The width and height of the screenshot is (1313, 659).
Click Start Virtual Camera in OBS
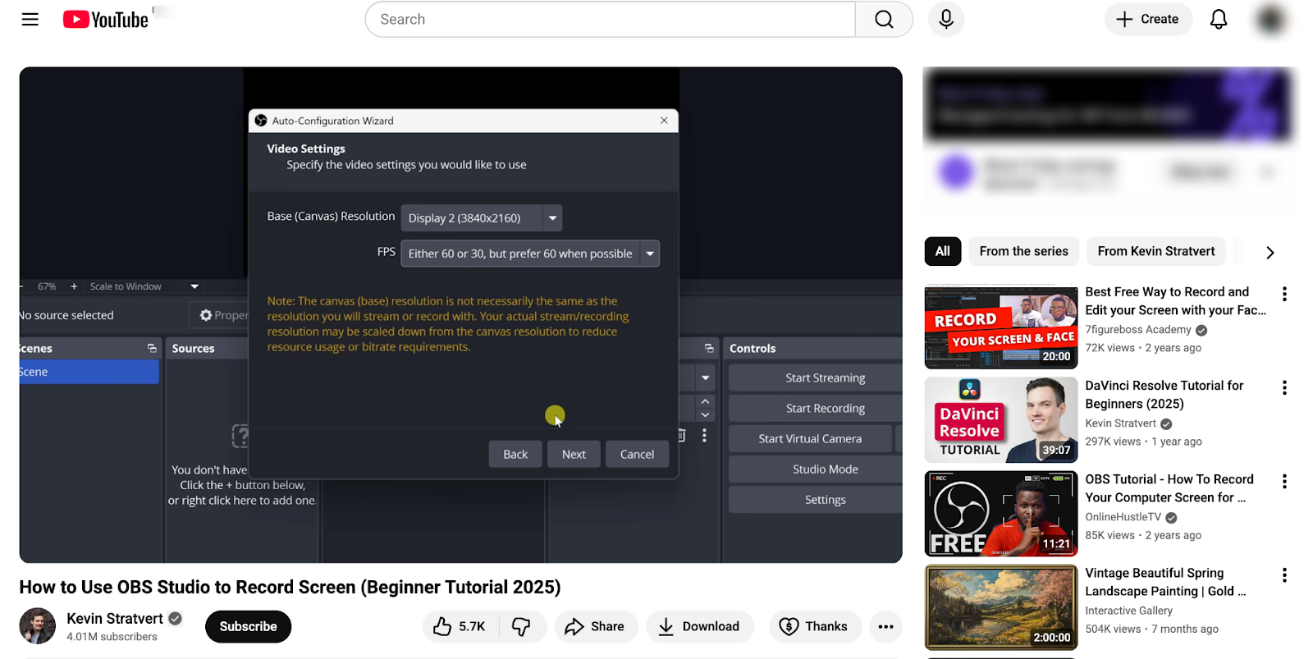coord(810,438)
